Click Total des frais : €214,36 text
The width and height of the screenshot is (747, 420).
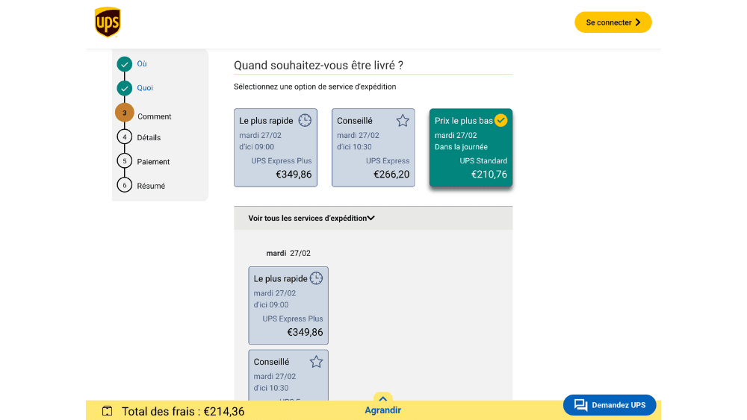coord(183,412)
